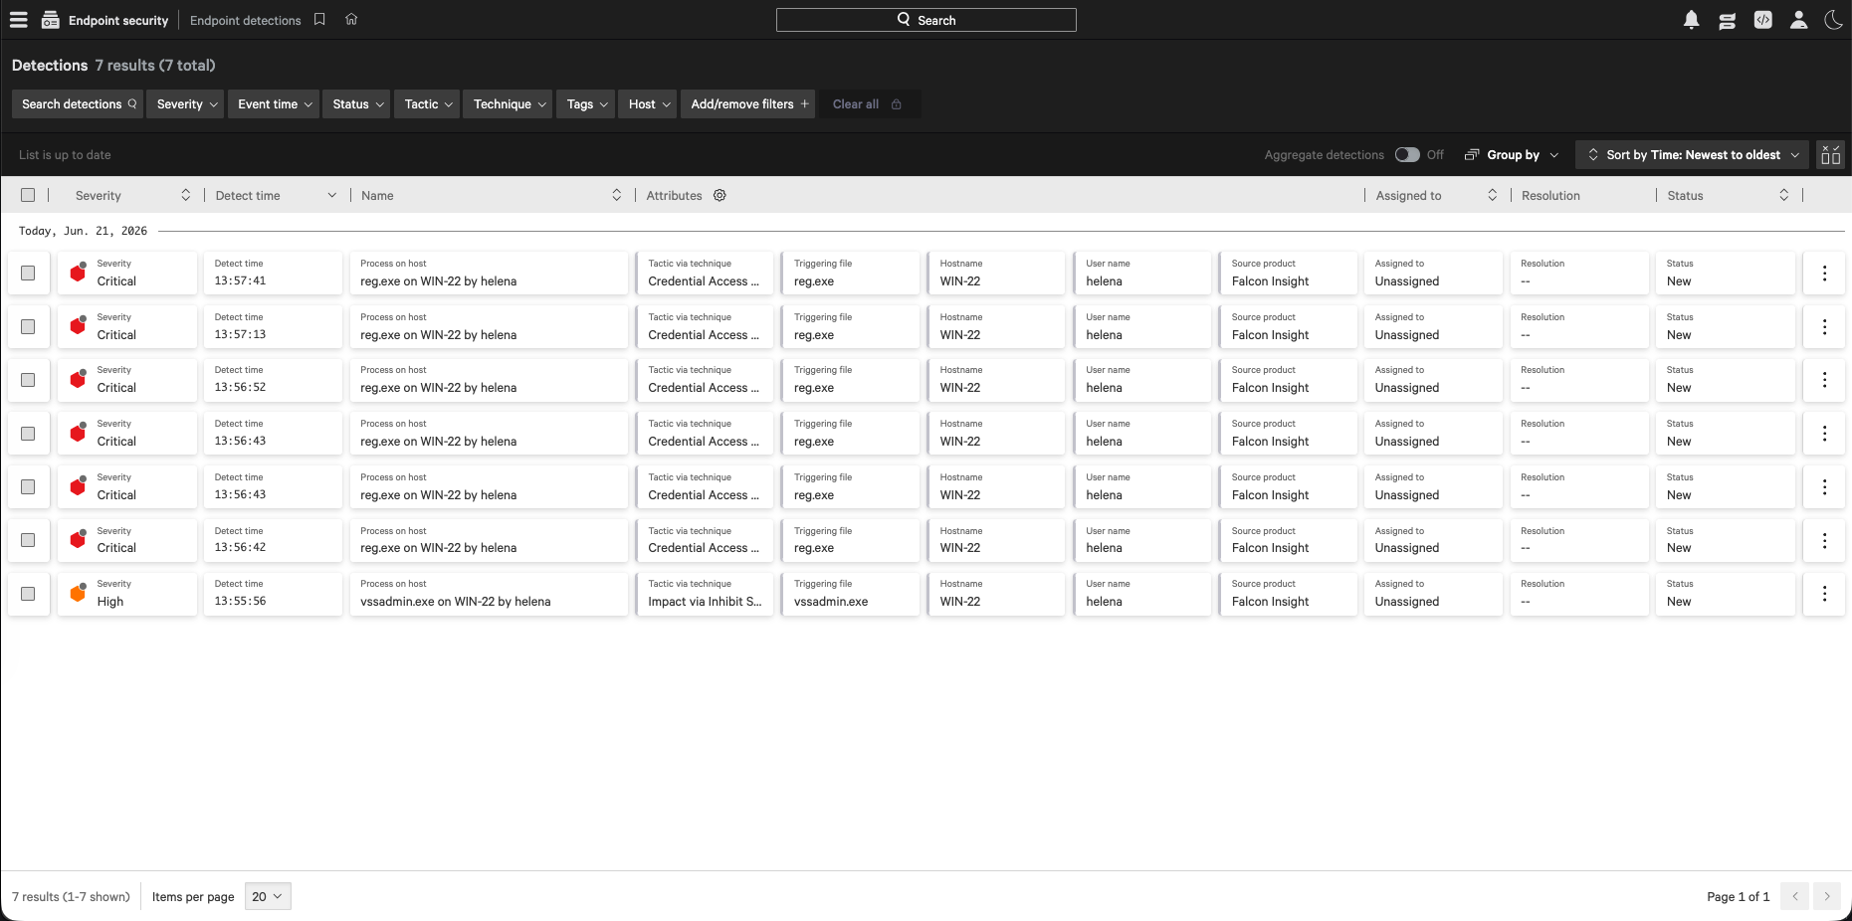Toggle Aggregate detections switch

click(1406, 154)
